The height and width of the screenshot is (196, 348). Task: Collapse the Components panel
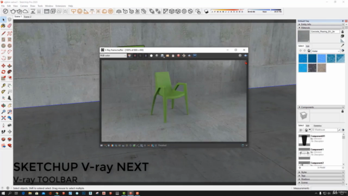pyautogui.click(x=321, y=107)
